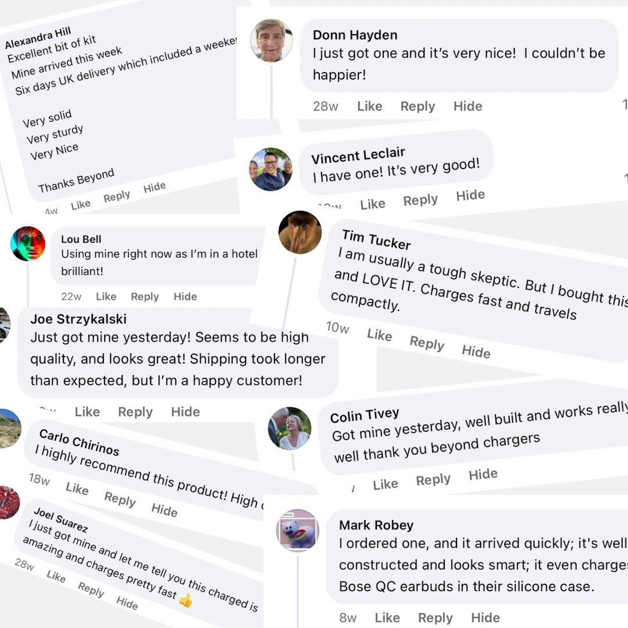Screen dimensions: 628x628
Task: Like Tim Tucker's comment
Action: [x=379, y=335]
